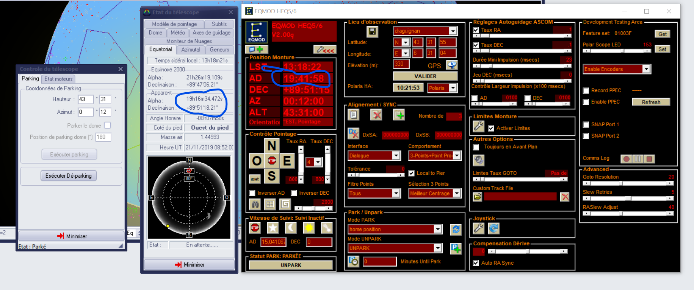Image resolution: width=694 pixels, height=290 pixels.
Task: Click the Exécuter Dé-parking button
Action: (x=69, y=176)
